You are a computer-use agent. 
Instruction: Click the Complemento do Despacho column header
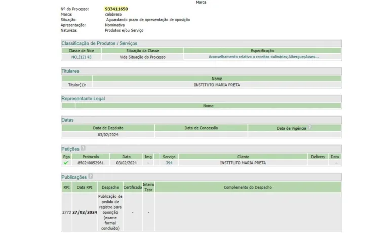pos(248,187)
